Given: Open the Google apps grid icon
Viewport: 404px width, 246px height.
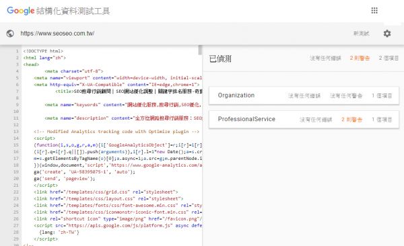Looking at the screenshot, I should [374, 11].
